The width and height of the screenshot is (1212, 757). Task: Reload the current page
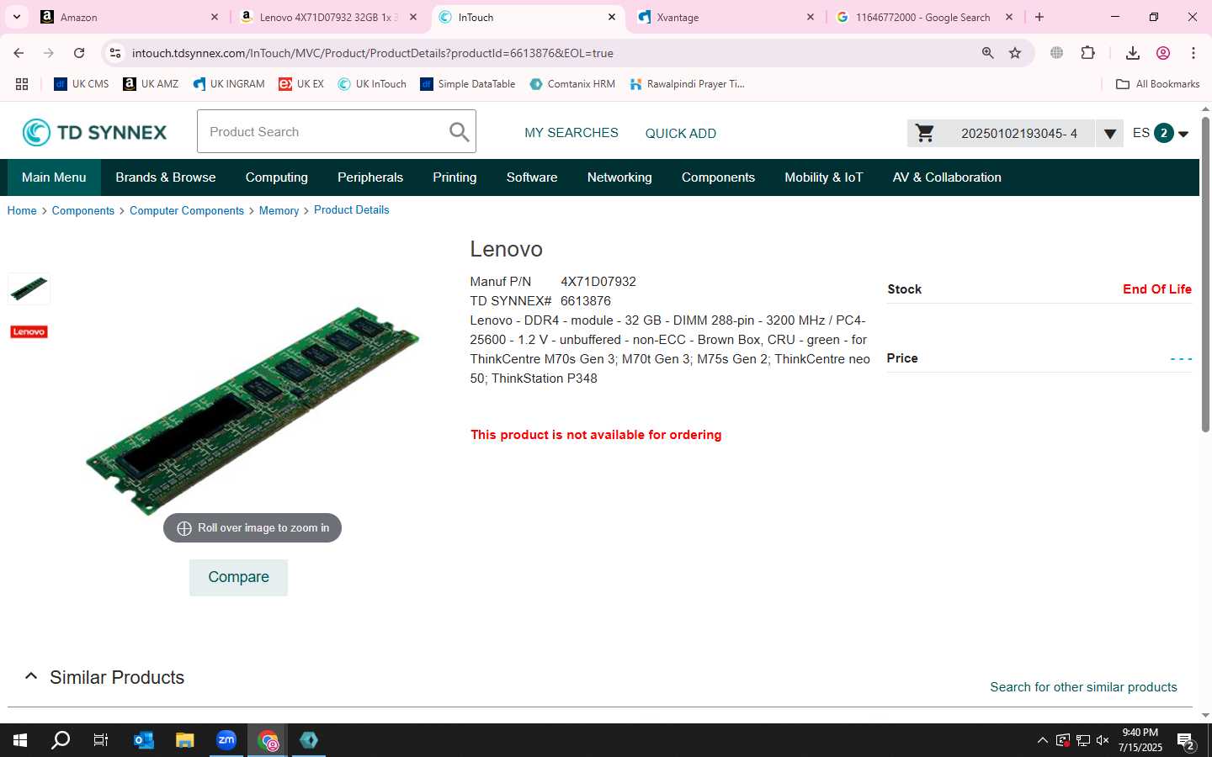79,53
